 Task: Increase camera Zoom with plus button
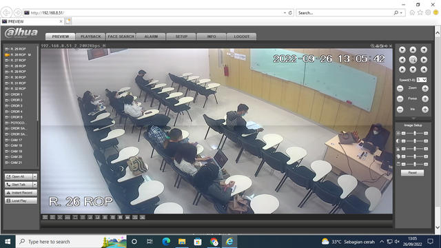(425, 89)
